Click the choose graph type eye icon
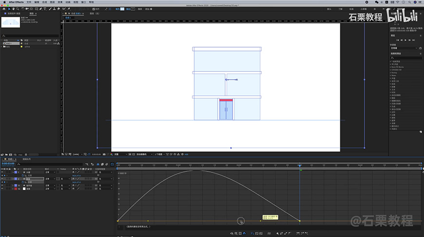424x237 pixels. pyautogui.click(x=232, y=233)
